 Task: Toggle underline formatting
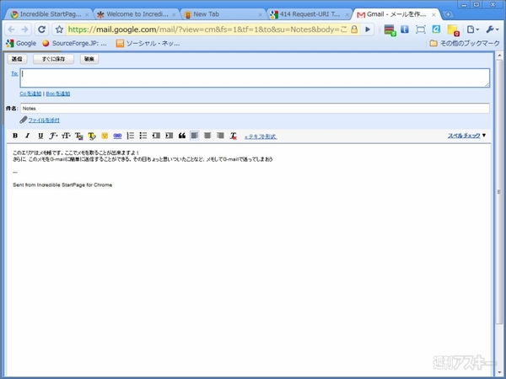tap(40, 136)
